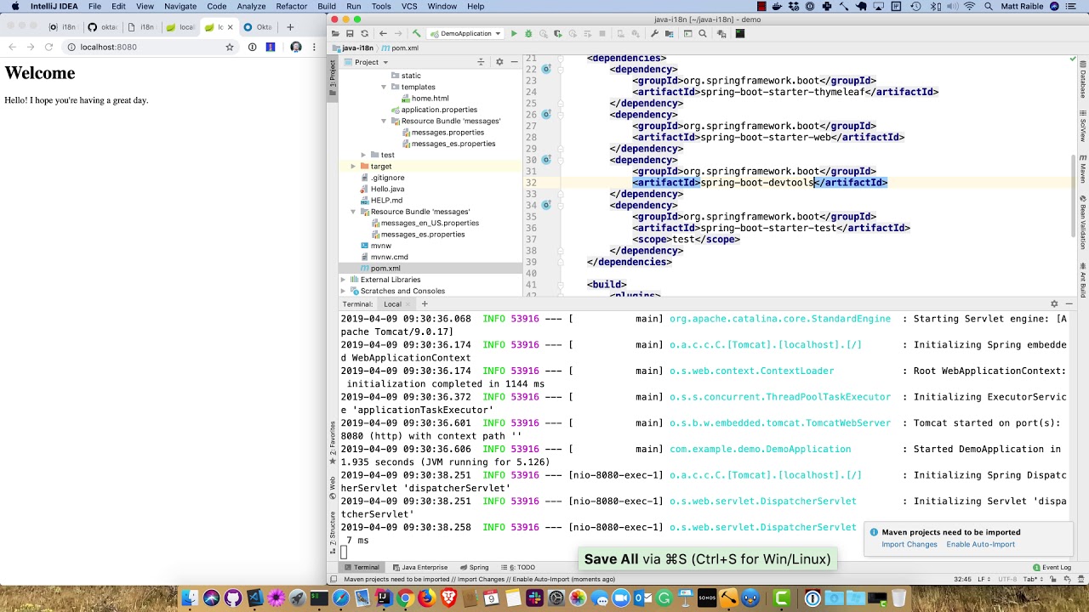The width and height of the screenshot is (1089, 612).
Task: Click java-i18n breadcrumb in navigation bar
Action: pyautogui.click(x=354, y=48)
